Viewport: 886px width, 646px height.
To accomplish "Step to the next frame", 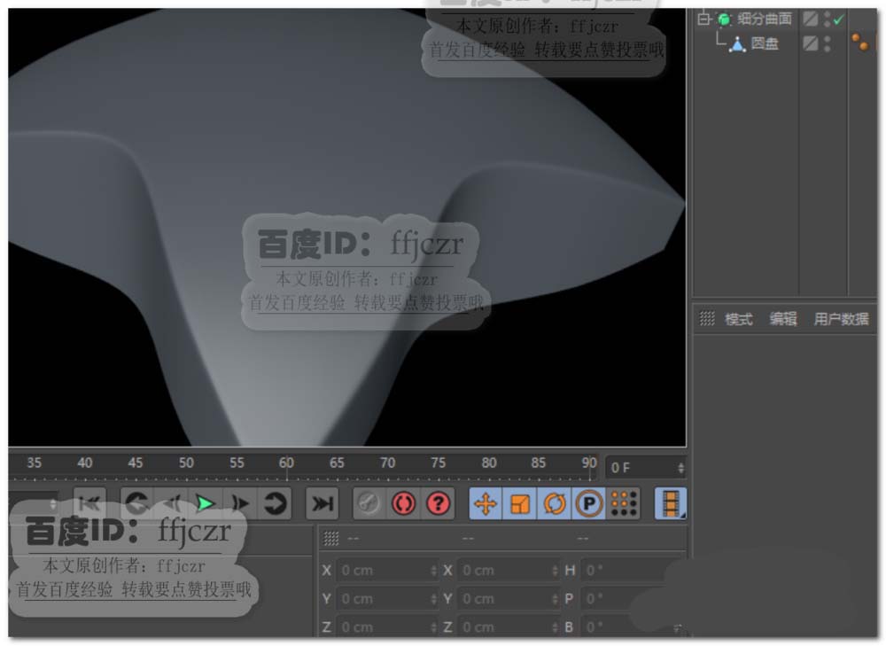I will click(x=241, y=503).
